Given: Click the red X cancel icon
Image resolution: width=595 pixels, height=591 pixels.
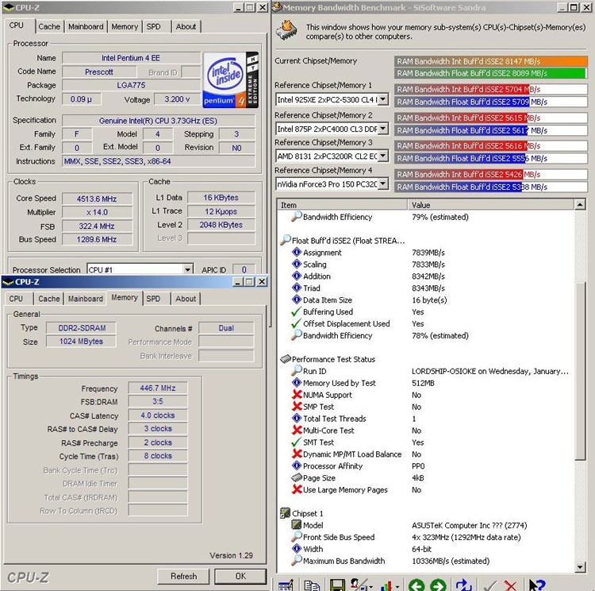Looking at the screenshot, I should (510, 585).
